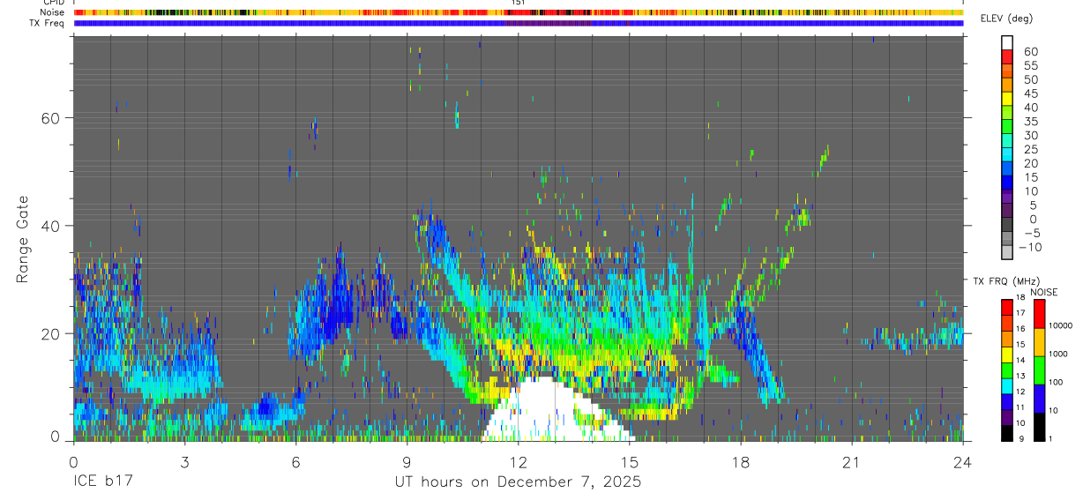Screen dimensions: 1083x500
Task: Click the "Range Gate" vertical axis label
Action: tap(23, 240)
